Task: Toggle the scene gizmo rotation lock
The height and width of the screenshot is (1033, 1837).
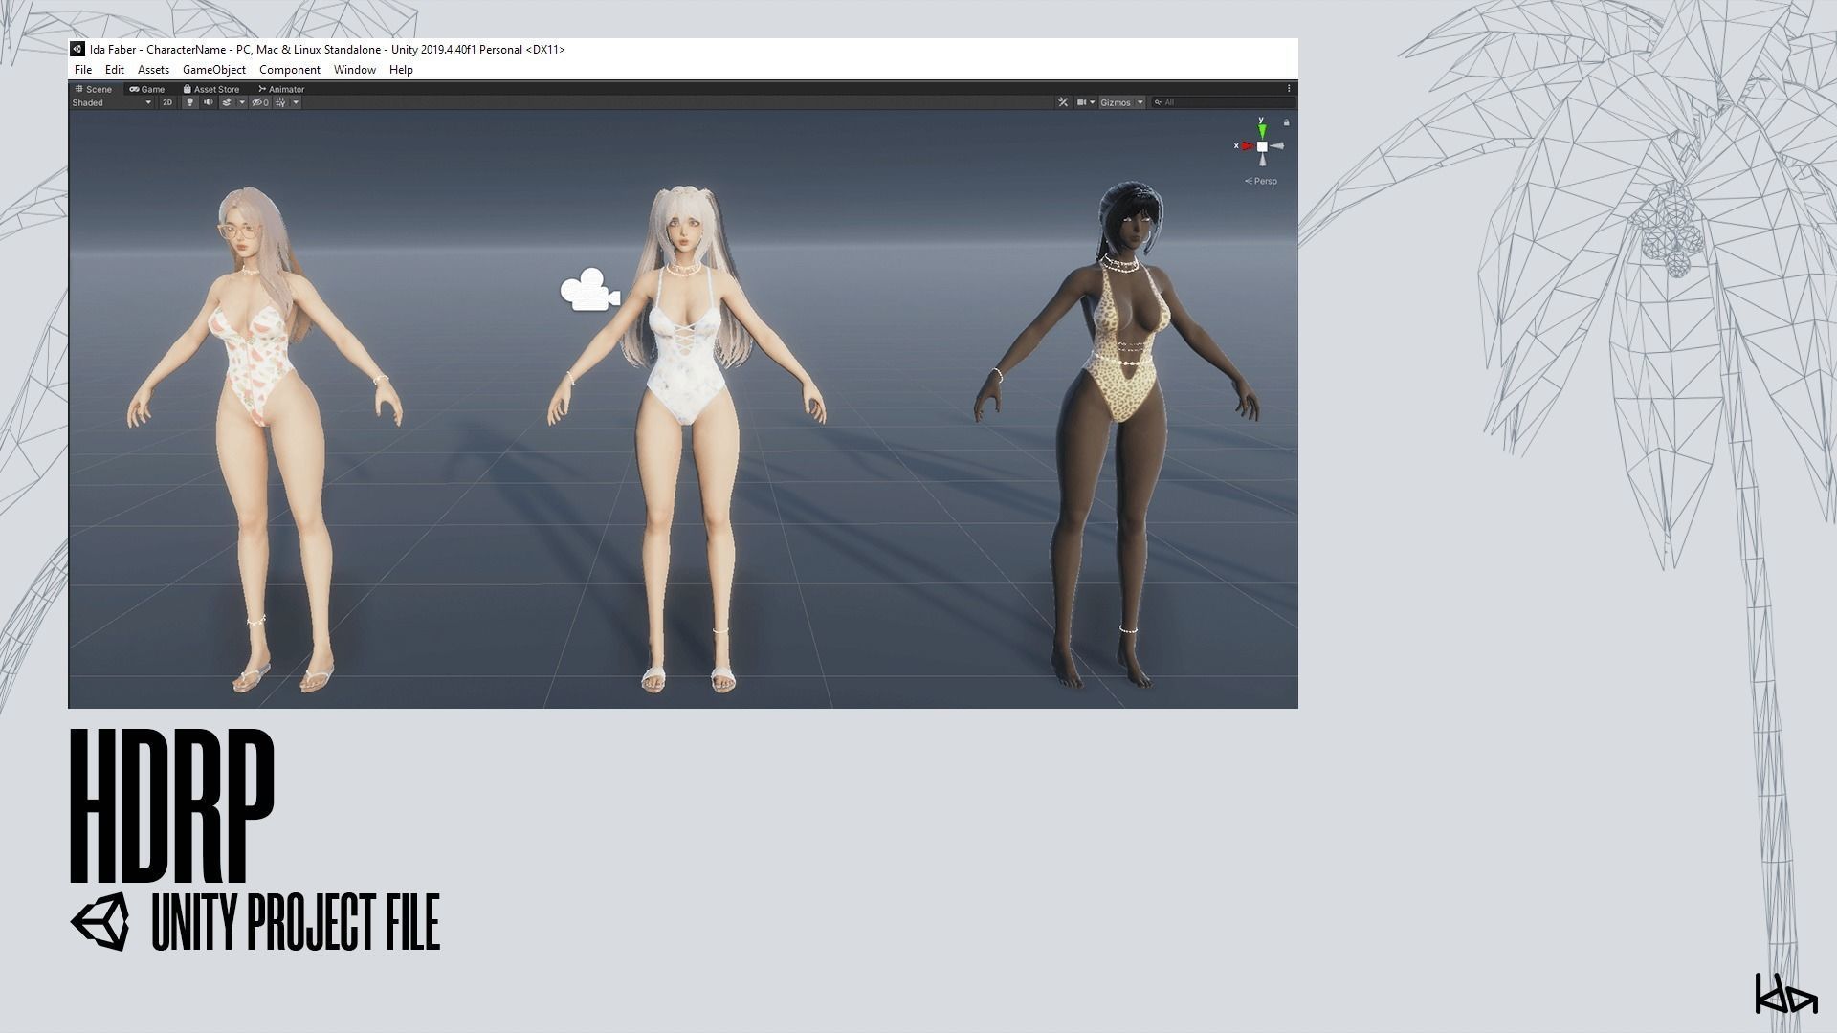Action: 1286,122
